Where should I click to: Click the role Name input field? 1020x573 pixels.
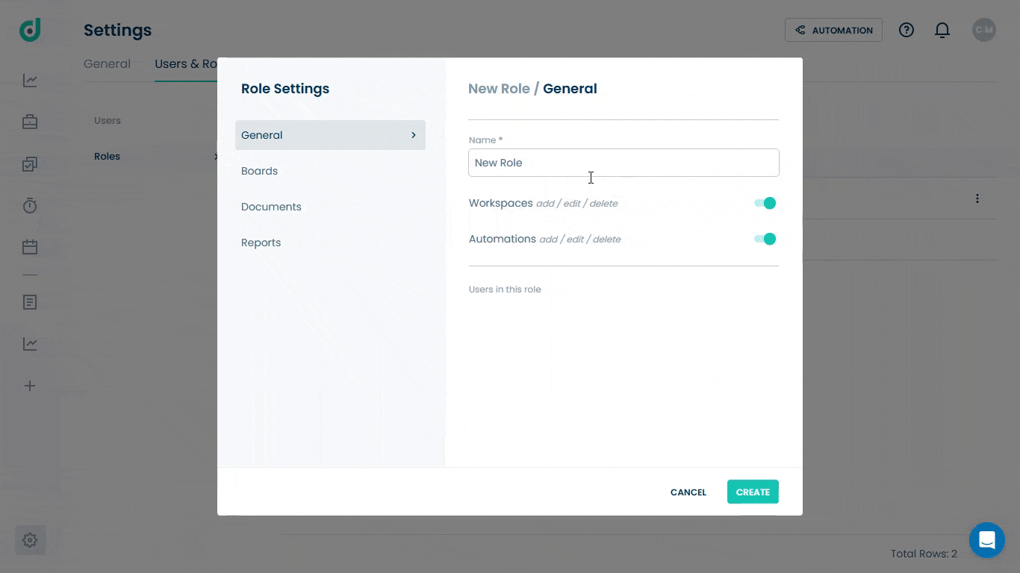(623, 163)
